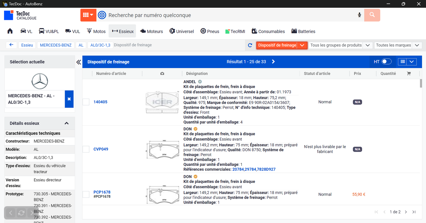This screenshot has width=426, height=223.
Task: Switch to the VU&PL tab
Action: [x=49, y=31]
